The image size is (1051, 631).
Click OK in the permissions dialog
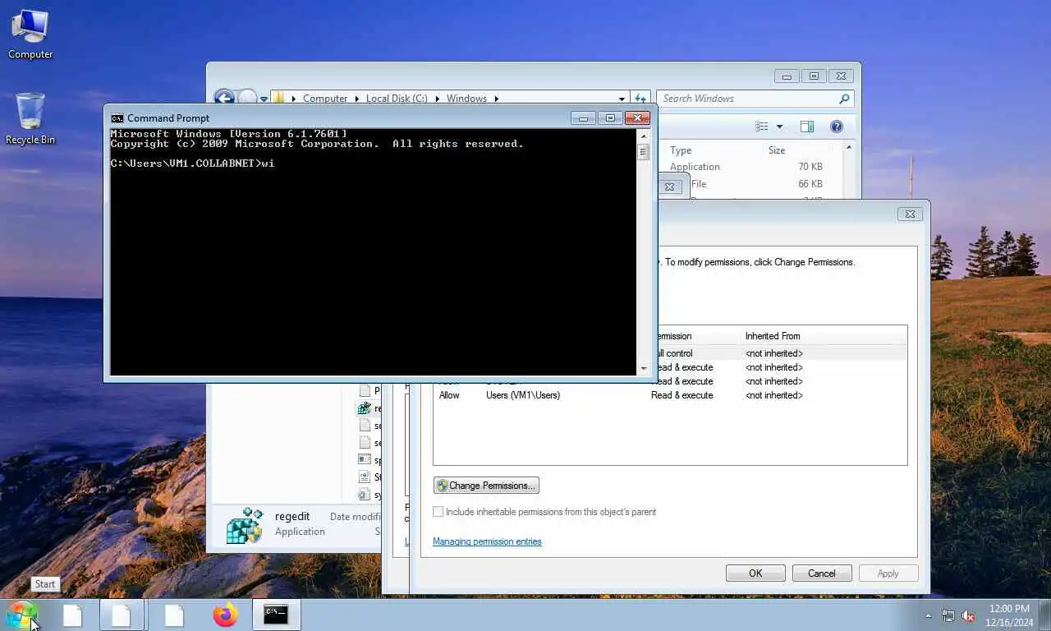(755, 573)
